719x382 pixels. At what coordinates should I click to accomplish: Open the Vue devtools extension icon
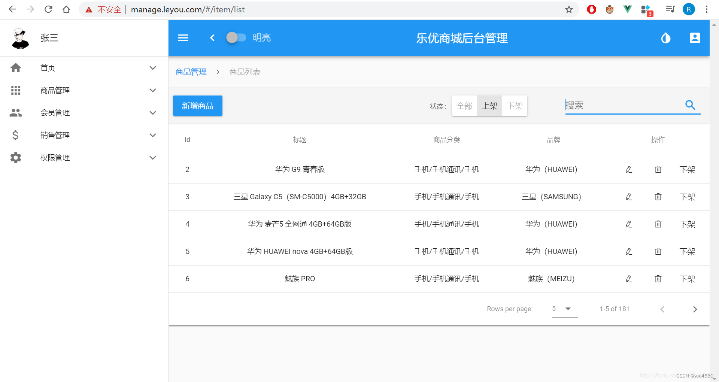click(627, 9)
